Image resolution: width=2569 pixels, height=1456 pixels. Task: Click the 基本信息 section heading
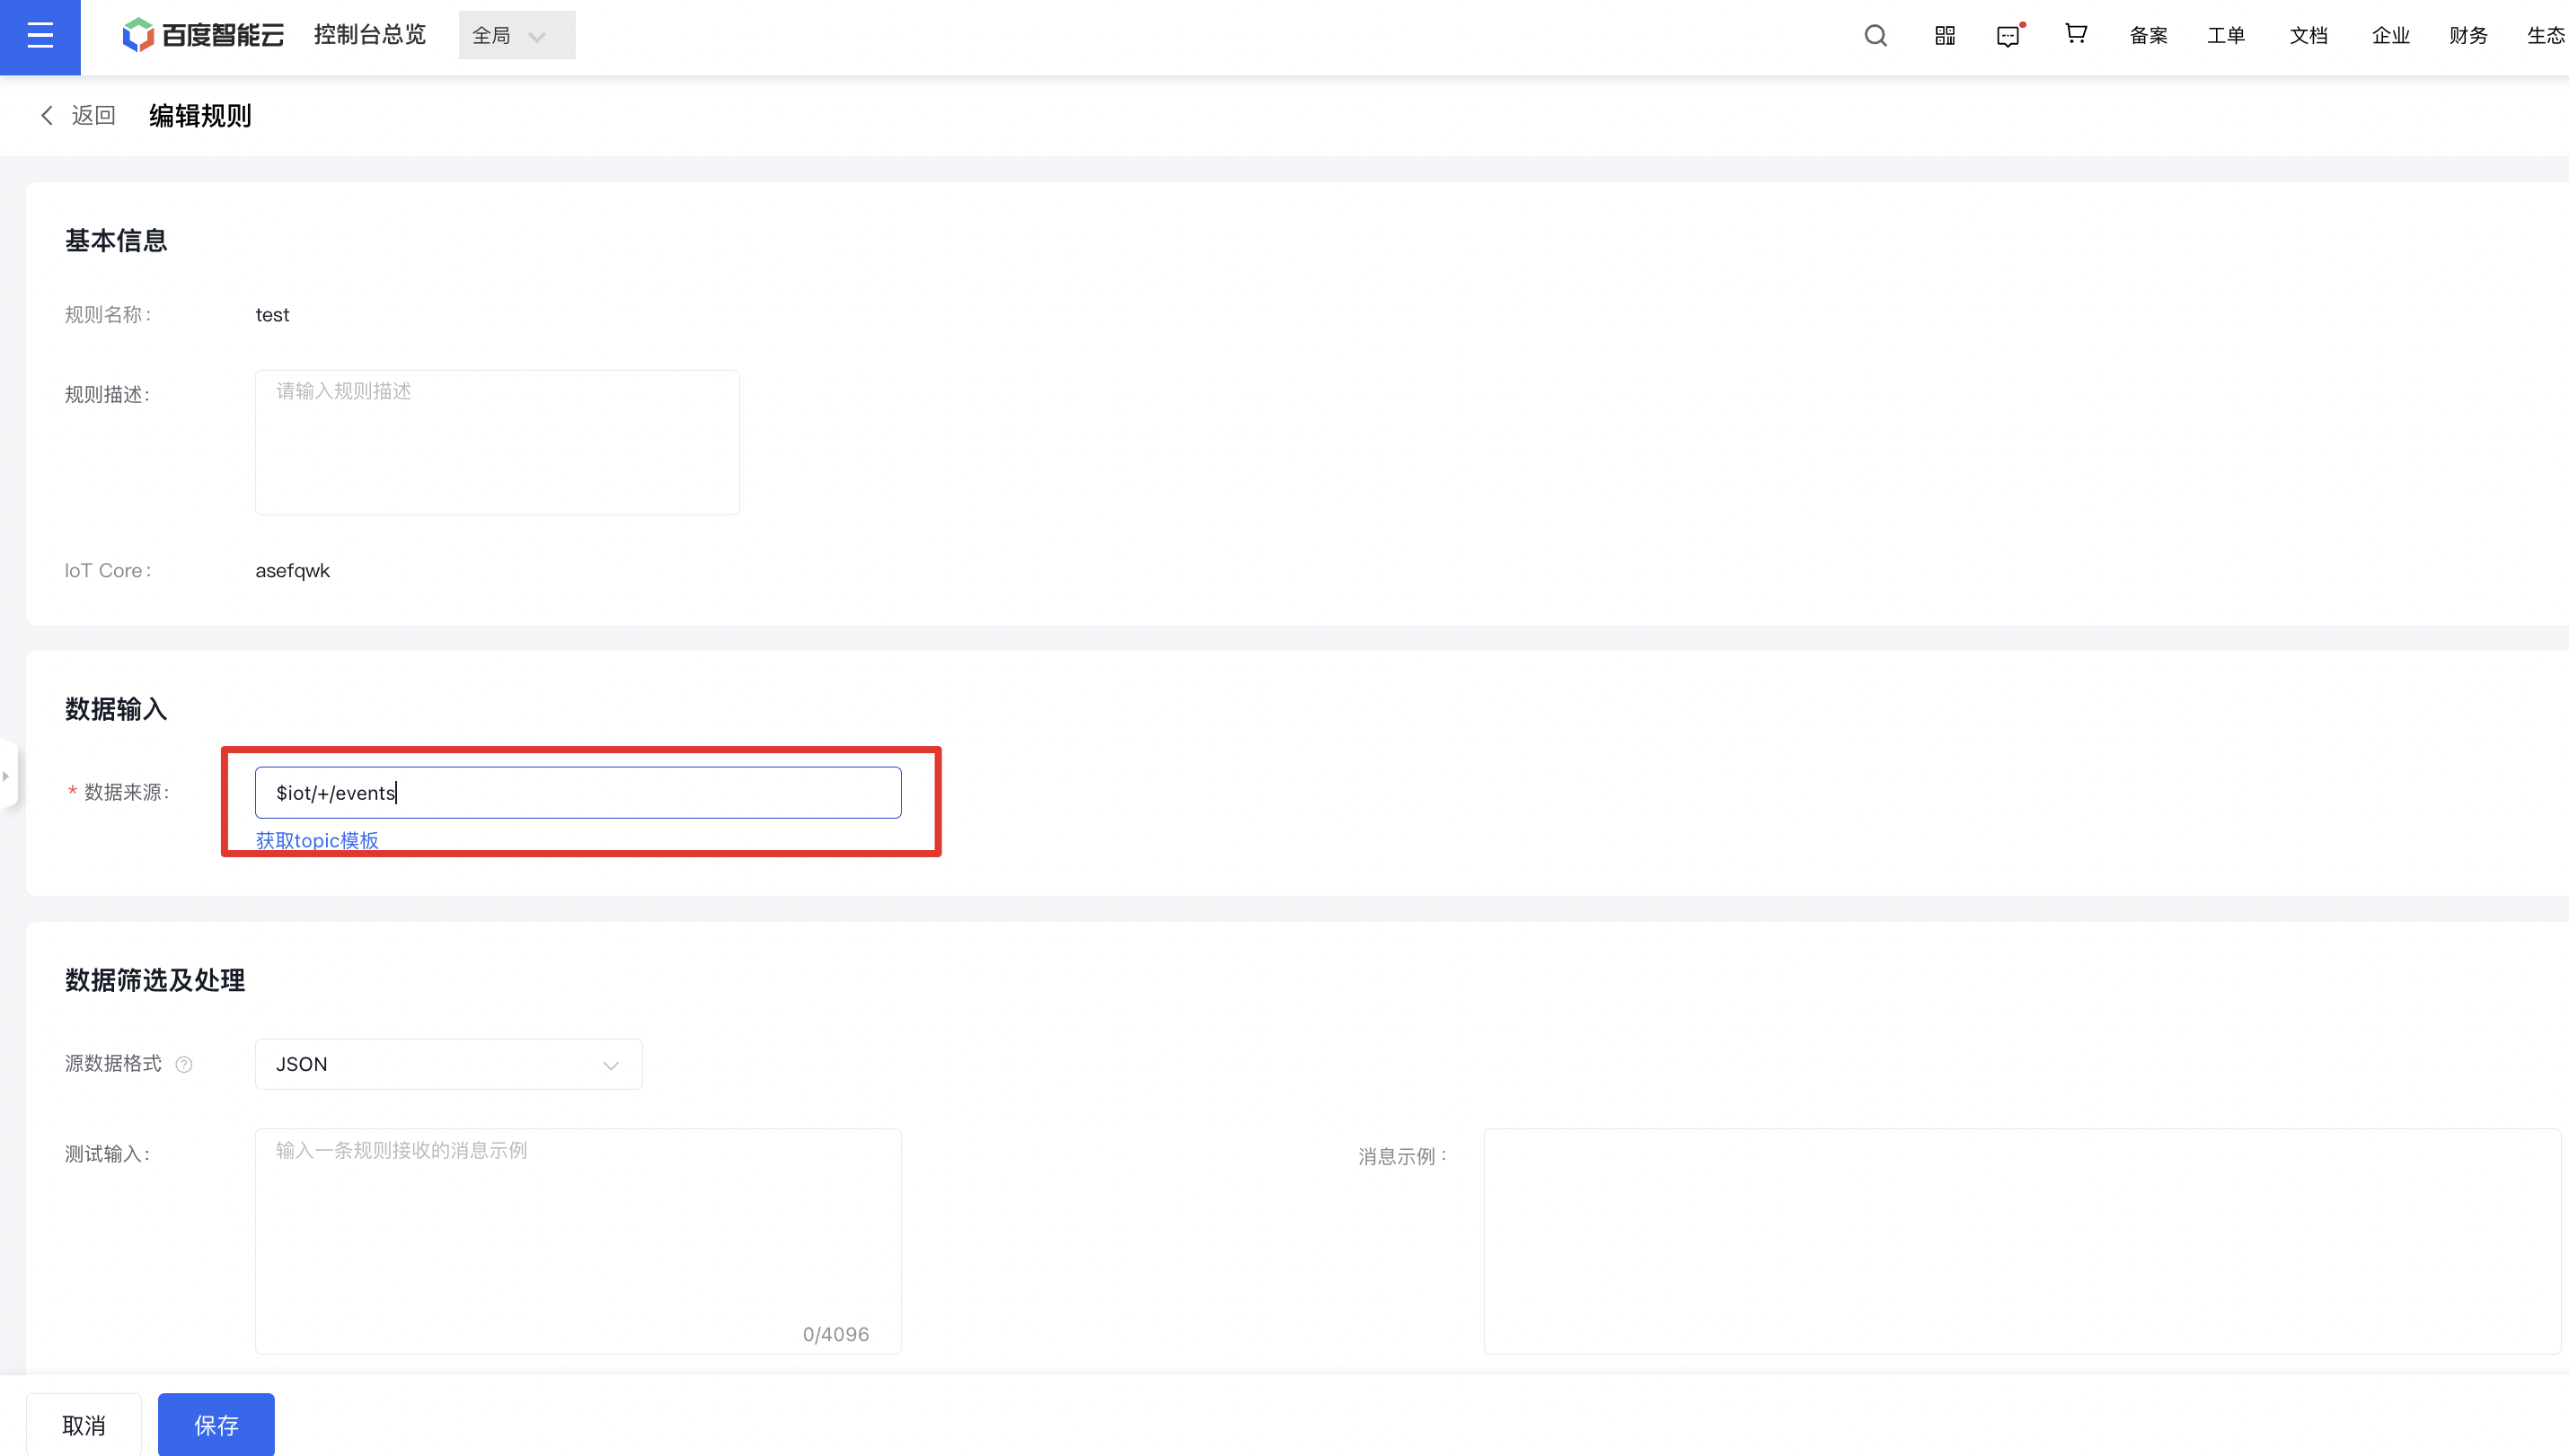tap(116, 240)
